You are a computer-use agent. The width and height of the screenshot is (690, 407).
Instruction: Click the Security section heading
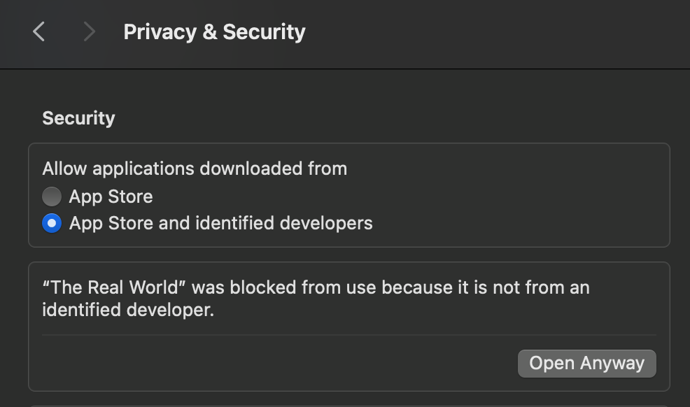tap(78, 118)
